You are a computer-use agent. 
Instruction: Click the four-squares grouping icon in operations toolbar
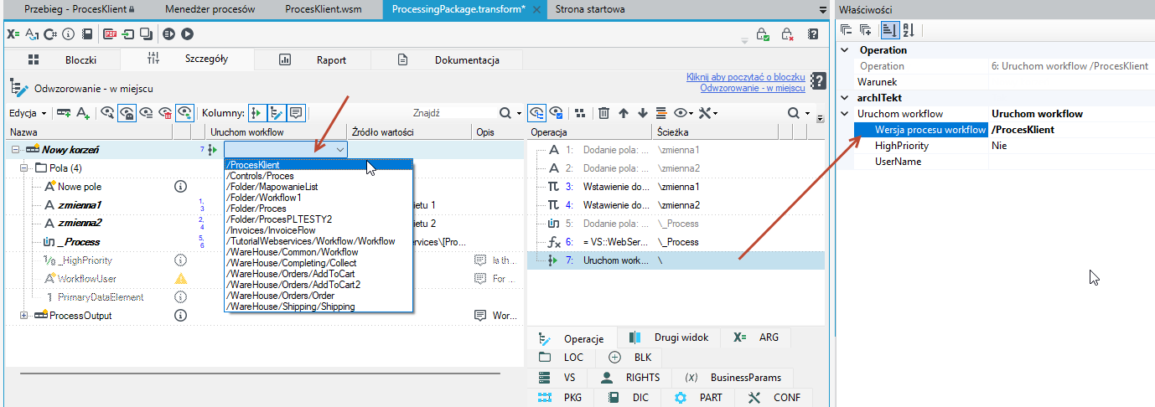[579, 112]
